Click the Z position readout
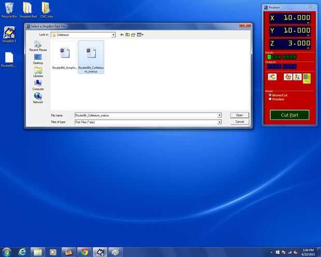The image size is (321, 257). tap(290, 44)
